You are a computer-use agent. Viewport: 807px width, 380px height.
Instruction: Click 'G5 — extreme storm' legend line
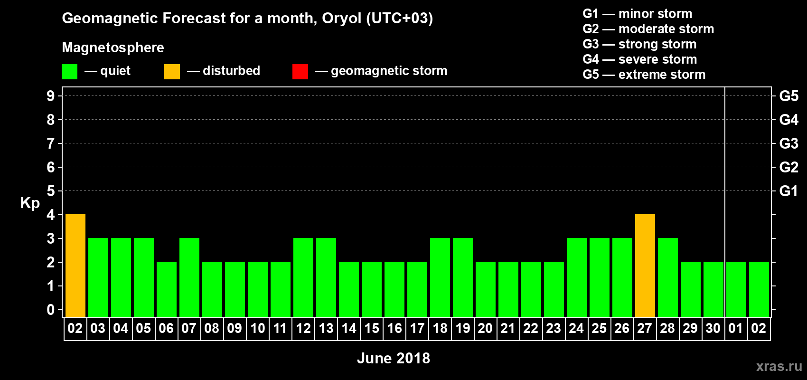coord(644,75)
